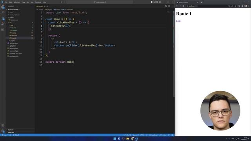Open a new browser tab
The image size is (251, 141).
click(201, 2)
